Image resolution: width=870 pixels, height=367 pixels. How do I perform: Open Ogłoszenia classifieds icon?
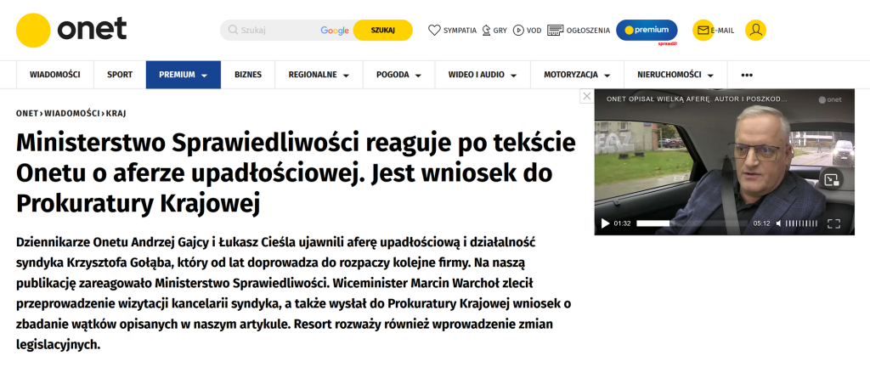(556, 31)
